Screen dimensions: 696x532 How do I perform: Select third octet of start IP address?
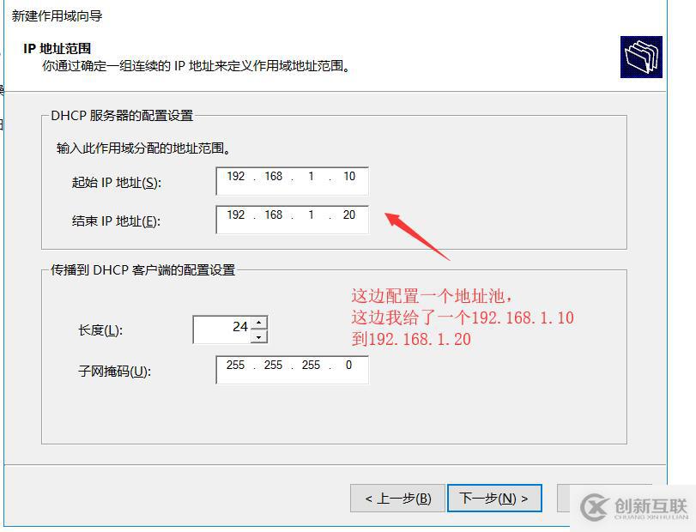pos(312,177)
